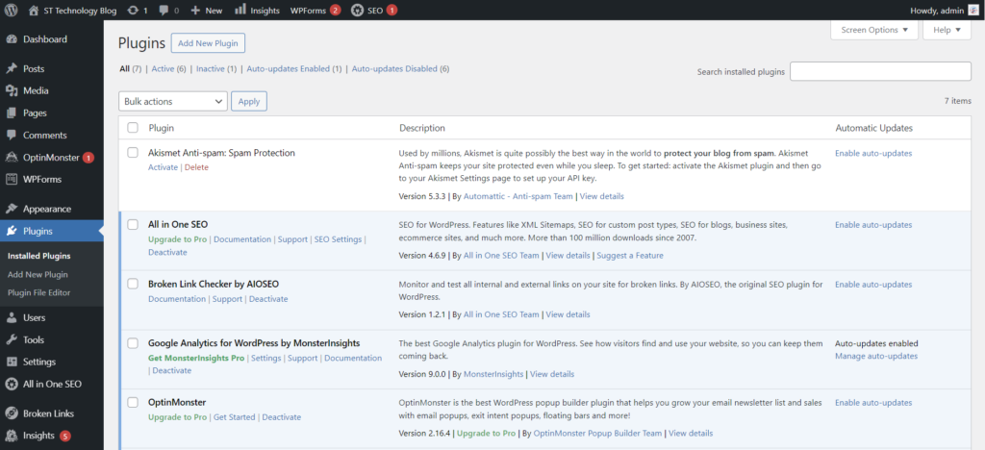Image resolution: width=985 pixels, height=450 pixels.
Task: Click the Insights bar chart icon in admin bar
Action: tap(240, 10)
